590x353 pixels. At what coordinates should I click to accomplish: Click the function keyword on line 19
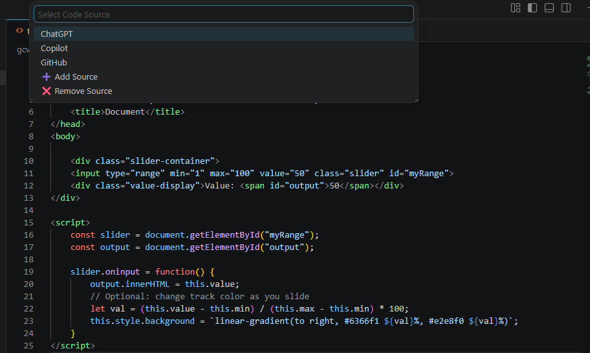coord(175,272)
